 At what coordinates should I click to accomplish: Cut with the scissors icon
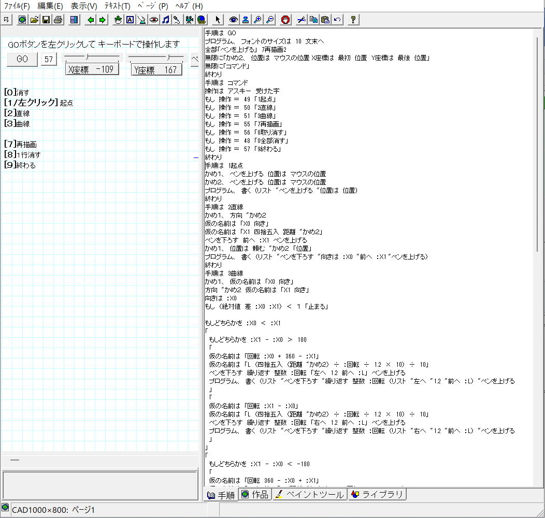tap(302, 20)
